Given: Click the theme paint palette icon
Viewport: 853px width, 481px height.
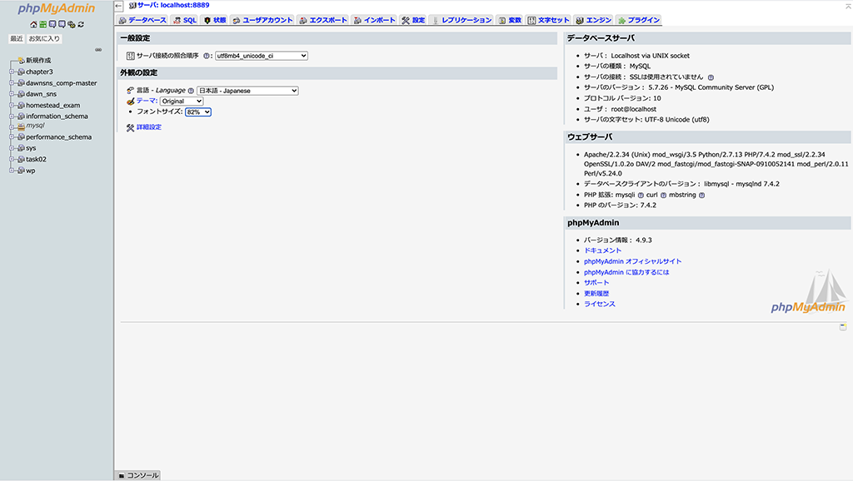Looking at the screenshot, I should [130, 101].
